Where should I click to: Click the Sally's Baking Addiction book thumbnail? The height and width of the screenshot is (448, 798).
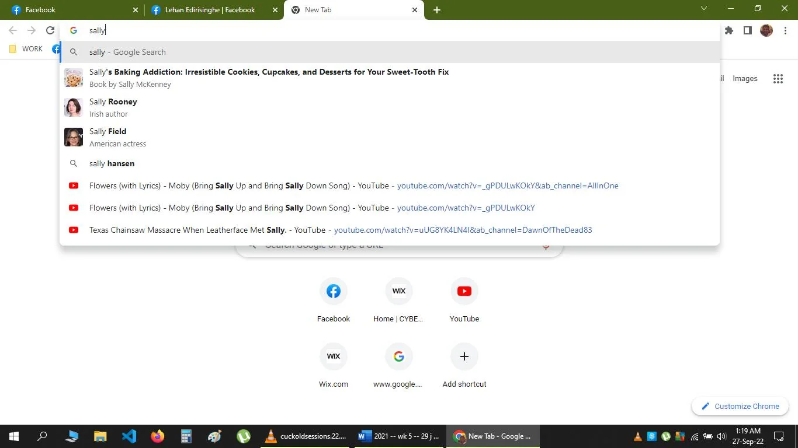coord(74,78)
